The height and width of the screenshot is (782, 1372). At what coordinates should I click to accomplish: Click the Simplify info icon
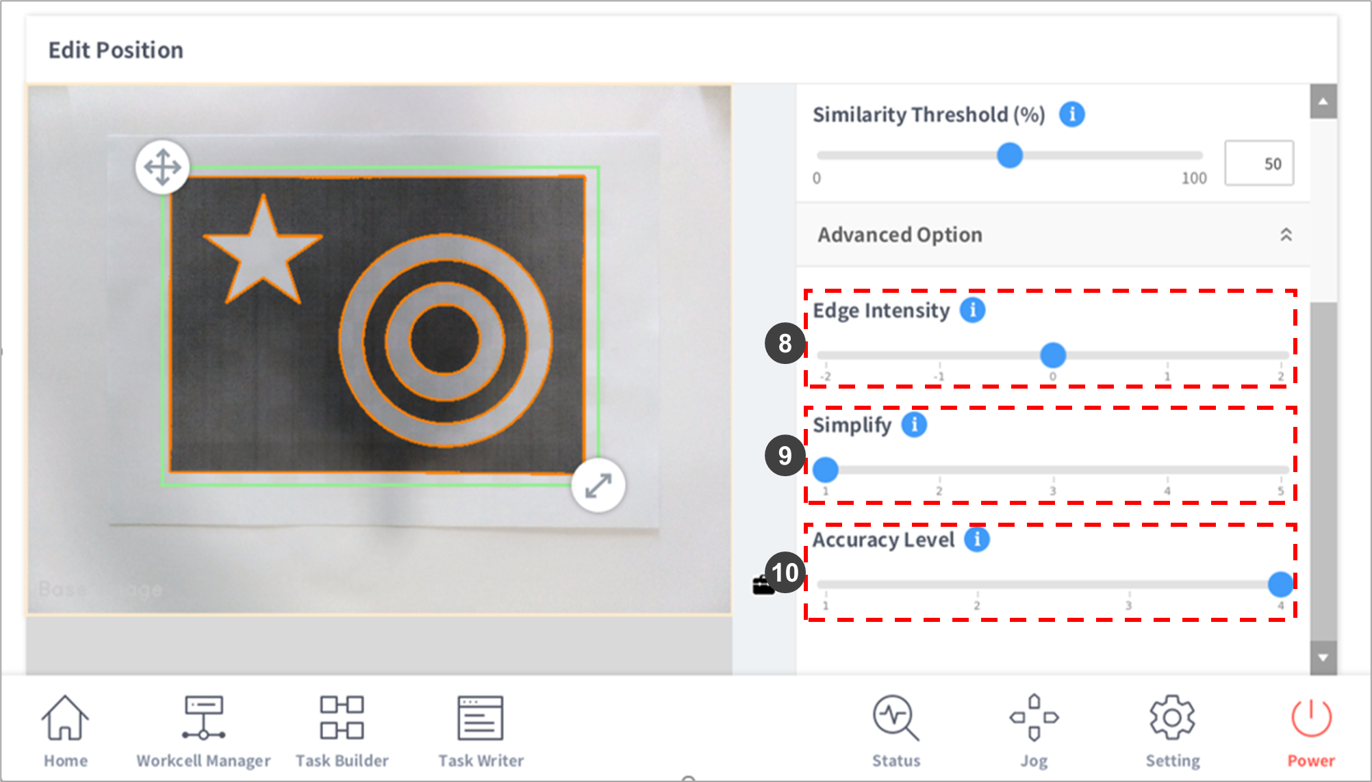point(914,425)
